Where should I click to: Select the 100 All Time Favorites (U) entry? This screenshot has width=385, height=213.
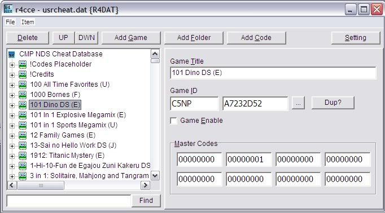[x=70, y=85]
